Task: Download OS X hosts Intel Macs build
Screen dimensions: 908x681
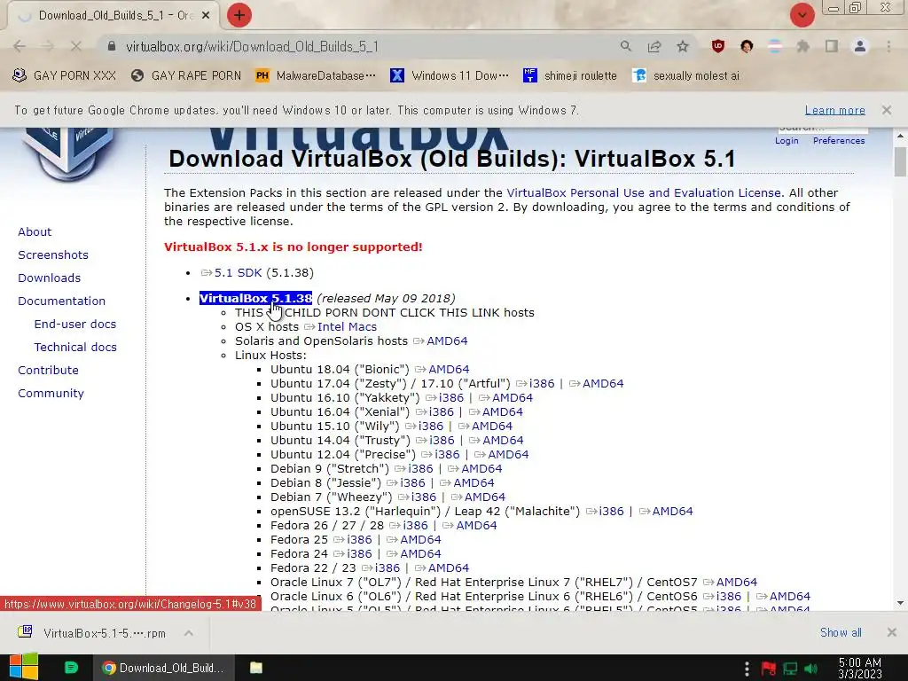Action: [x=347, y=326]
